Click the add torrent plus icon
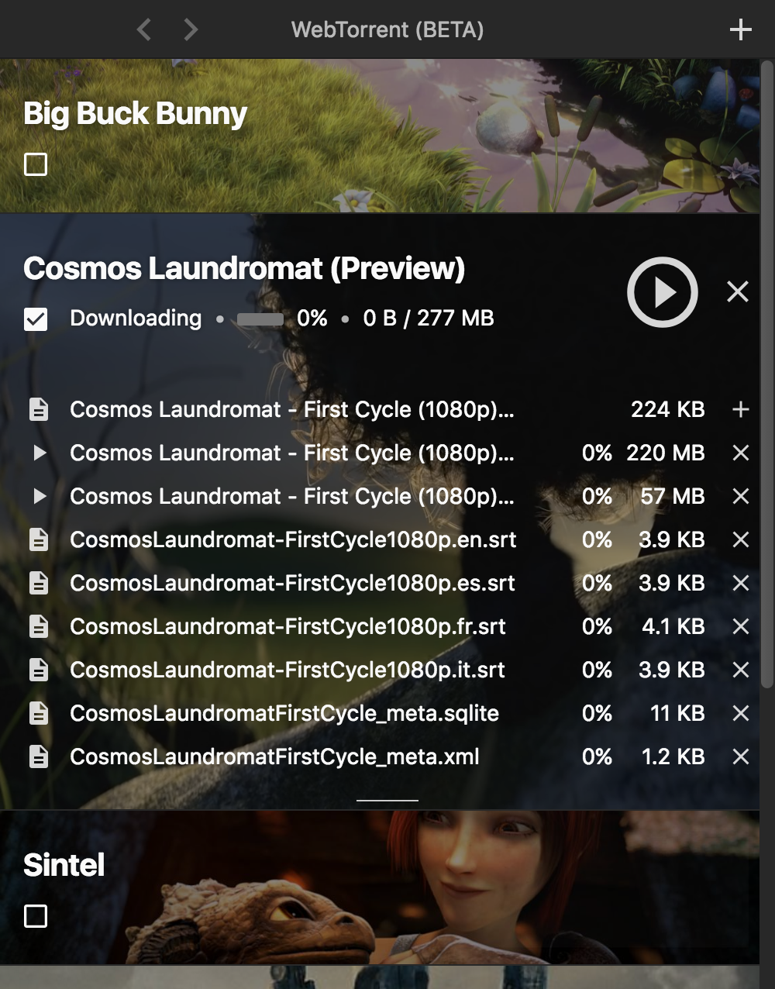 740,30
